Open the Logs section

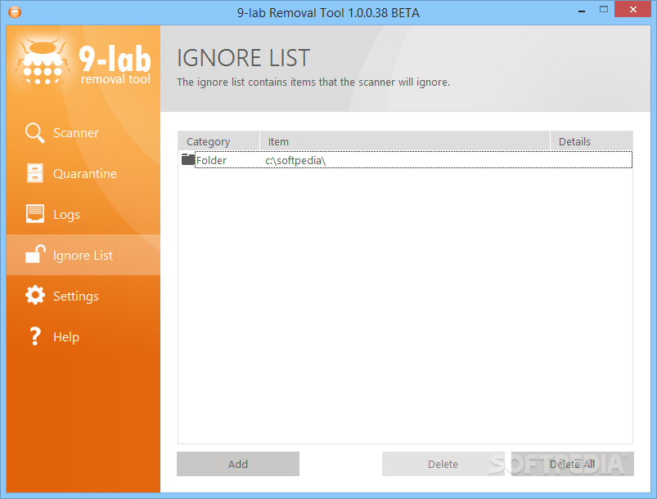pyautogui.click(x=83, y=214)
